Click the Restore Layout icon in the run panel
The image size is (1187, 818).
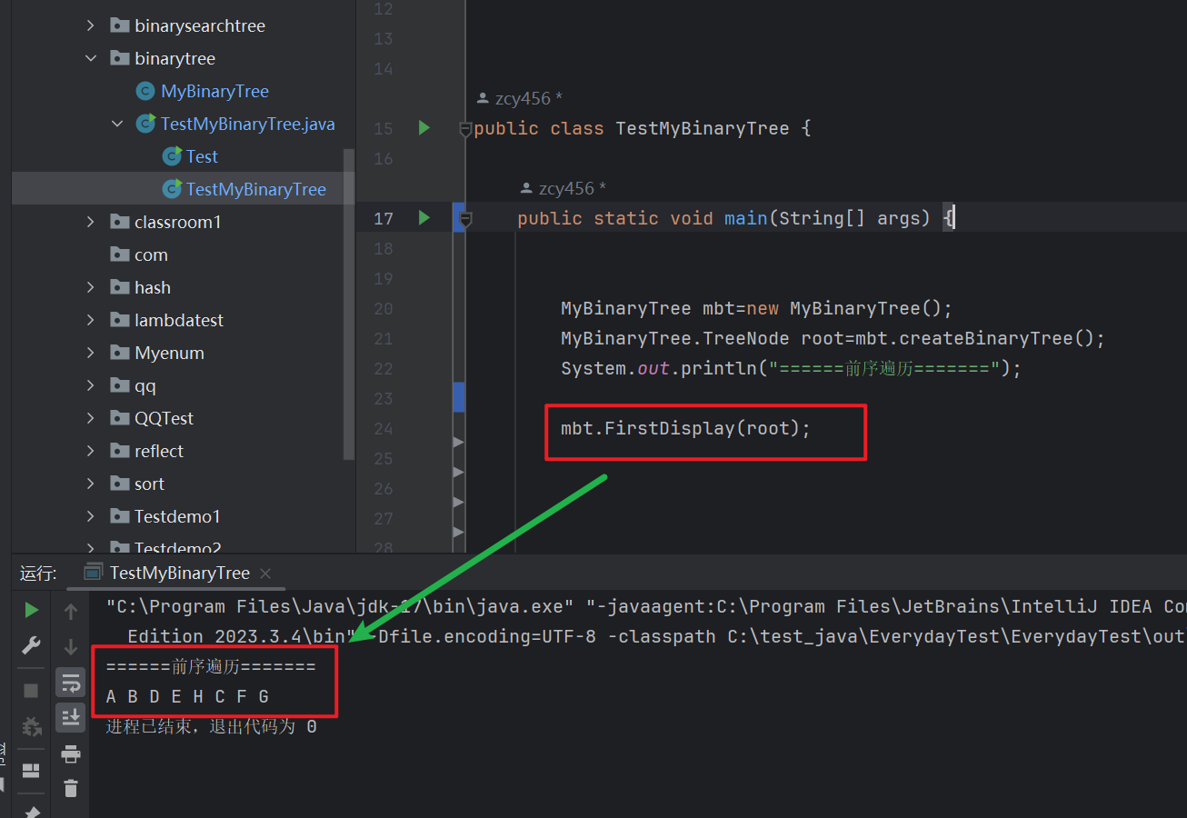click(x=31, y=771)
